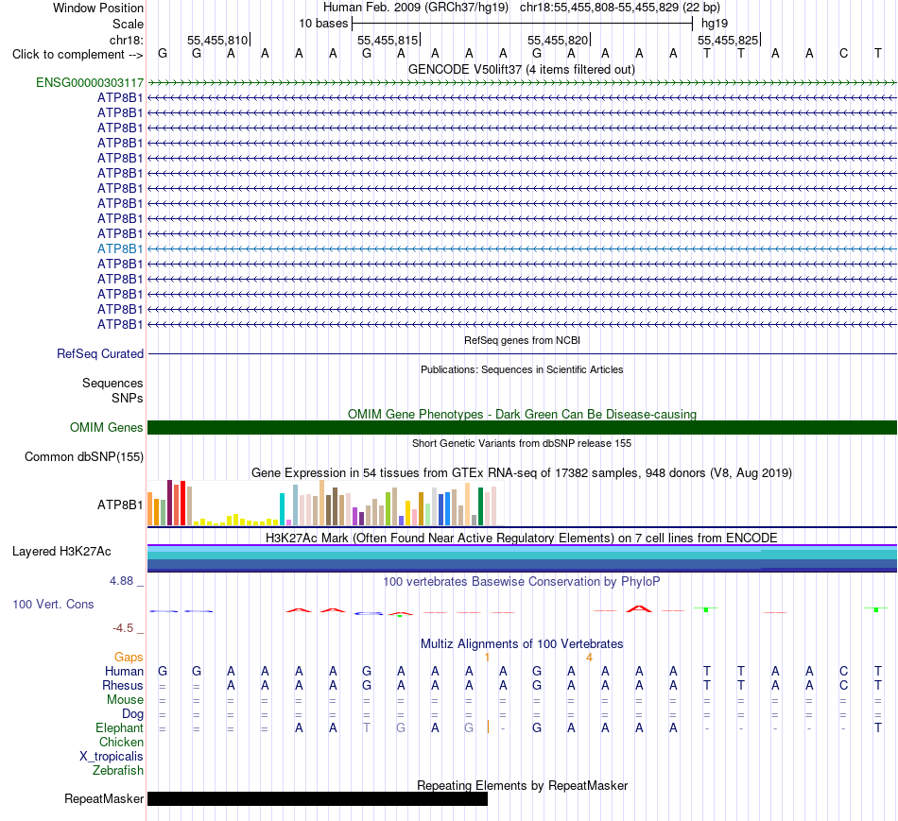Click the ENSG00000303117 green arrow transcript line
898x821 pixels.
pyautogui.click(x=522, y=83)
